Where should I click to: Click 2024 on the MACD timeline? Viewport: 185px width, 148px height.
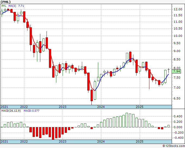[x=101, y=141]
